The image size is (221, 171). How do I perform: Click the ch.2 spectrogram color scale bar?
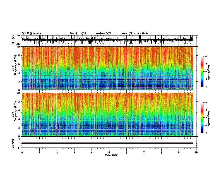pyautogui.click(x=202, y=118)
